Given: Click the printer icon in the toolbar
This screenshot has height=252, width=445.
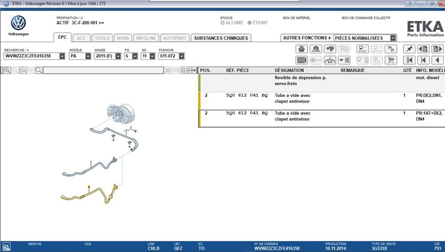Looking at the screenshot, I should click(x=301, y=49).
